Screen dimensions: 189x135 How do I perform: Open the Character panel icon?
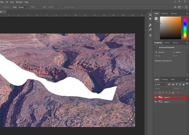tap(150, 15)
